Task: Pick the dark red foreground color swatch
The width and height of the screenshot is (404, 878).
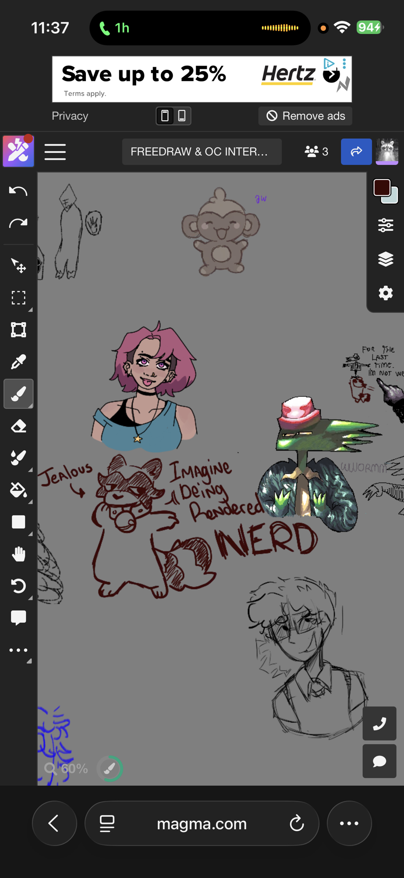Action: 382,188
